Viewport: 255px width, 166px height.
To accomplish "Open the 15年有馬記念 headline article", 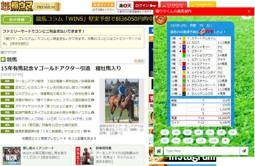I will (61, 68).
